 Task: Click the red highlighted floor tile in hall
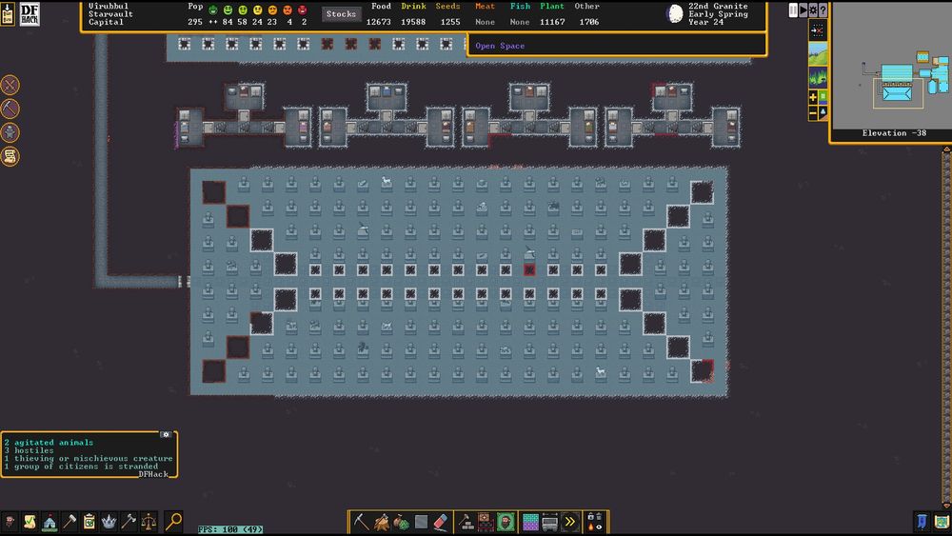529,269
